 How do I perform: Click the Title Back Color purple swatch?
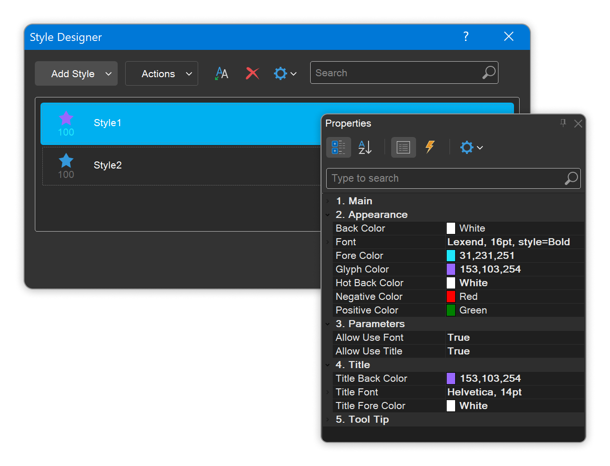[451, 378]
